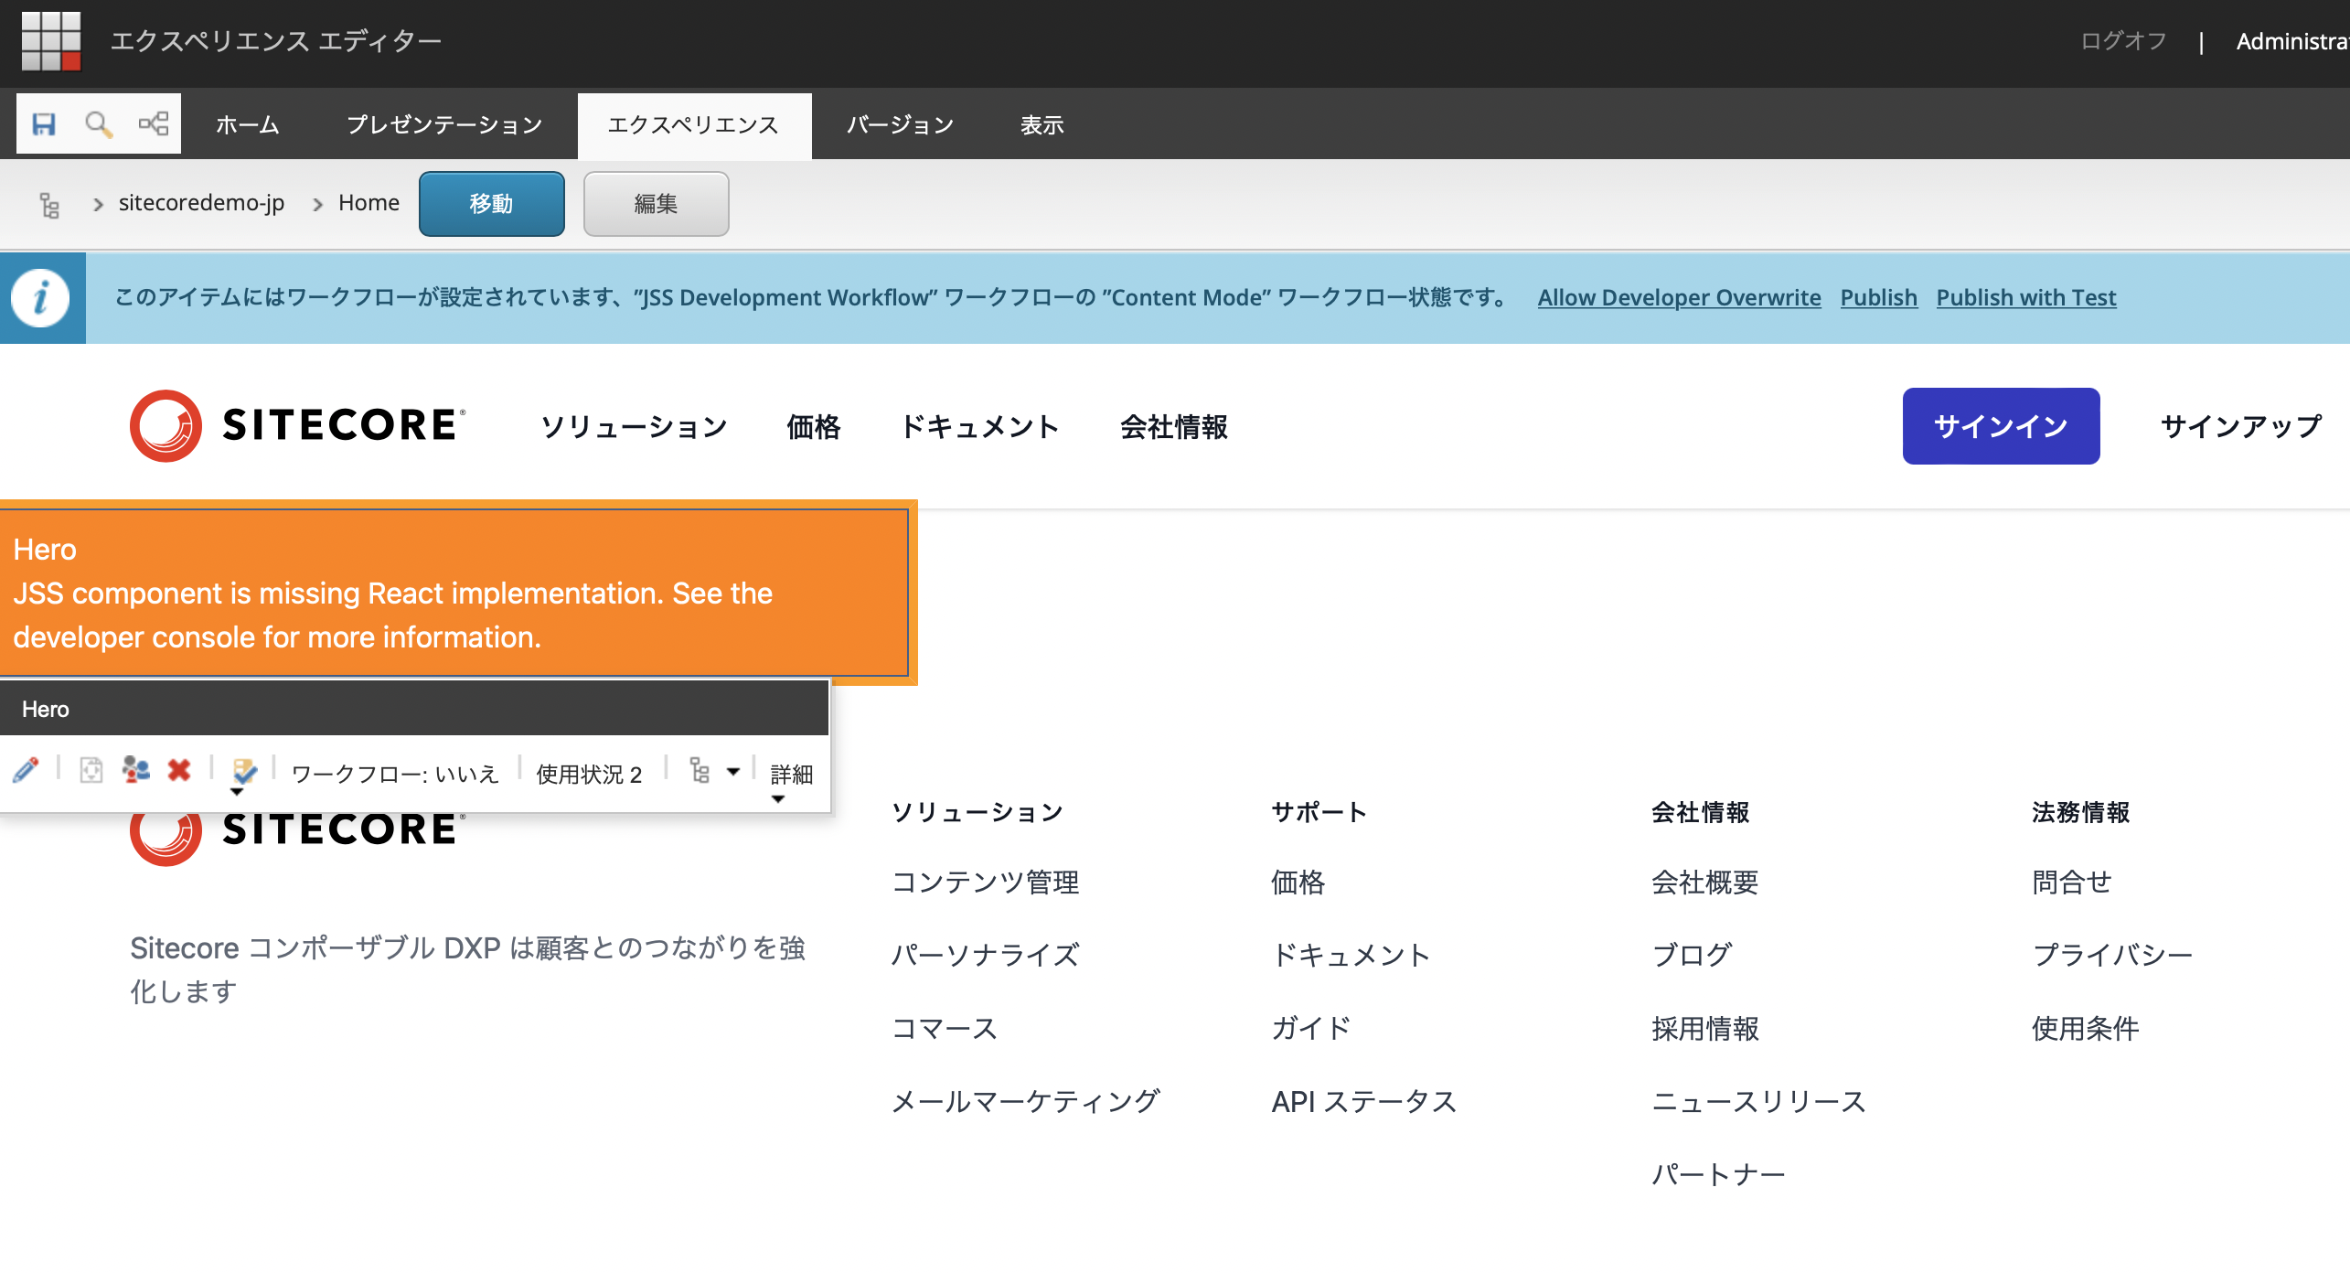Click the footer ドキュメント link under サポート
This screenshot has width=2350, height=1273.
point(1351,955)
